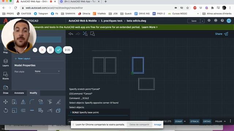Select the Mirror tool icon
The image size is (234, 131).
(23, 102)
